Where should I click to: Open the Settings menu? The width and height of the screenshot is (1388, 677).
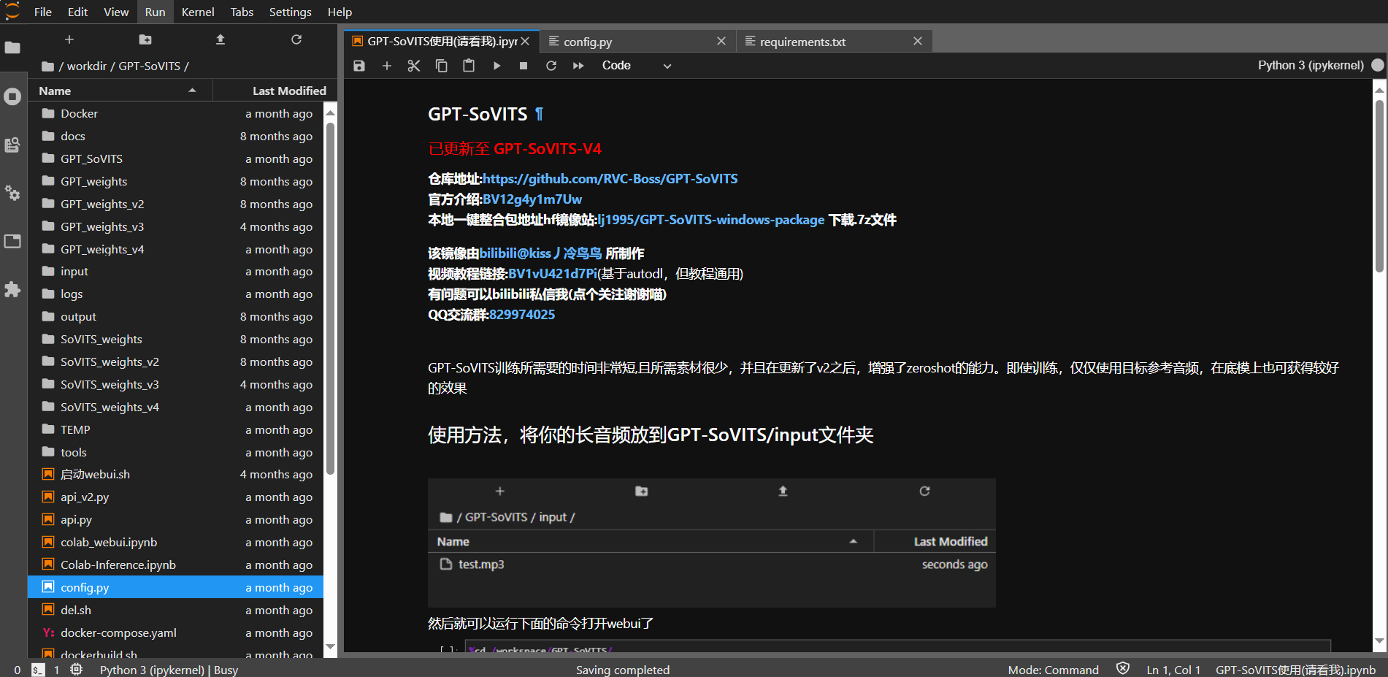click(290, 12)
